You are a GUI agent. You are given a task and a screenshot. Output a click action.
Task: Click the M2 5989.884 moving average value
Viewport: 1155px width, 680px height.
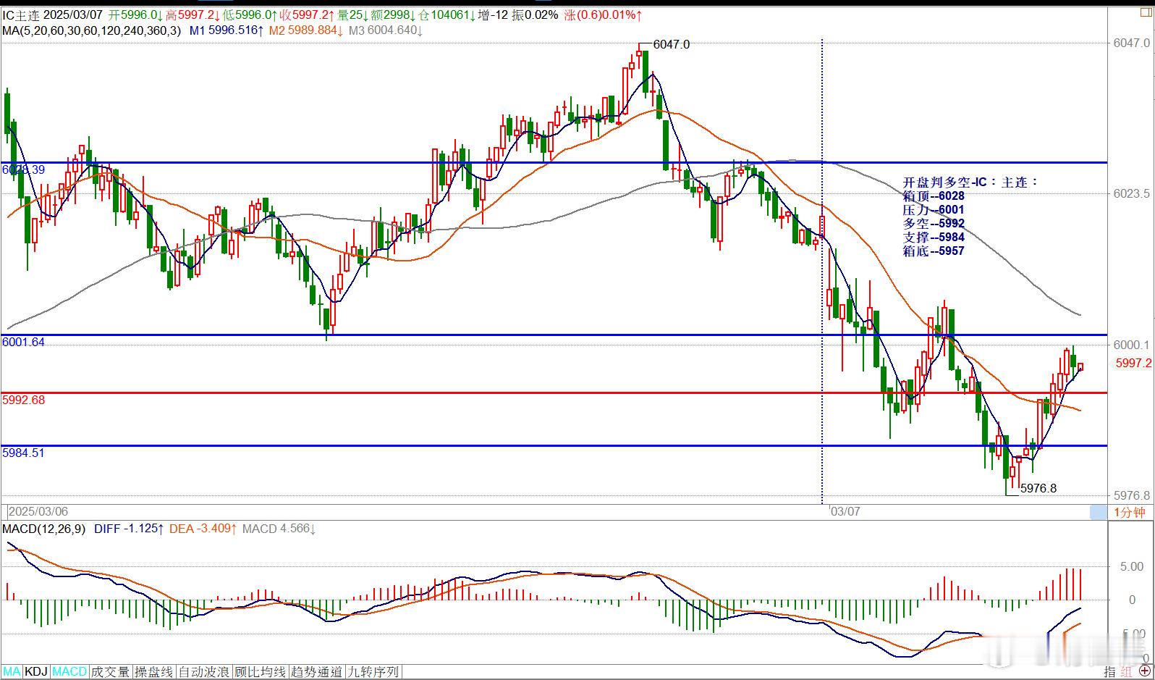[x=306, y=30]
